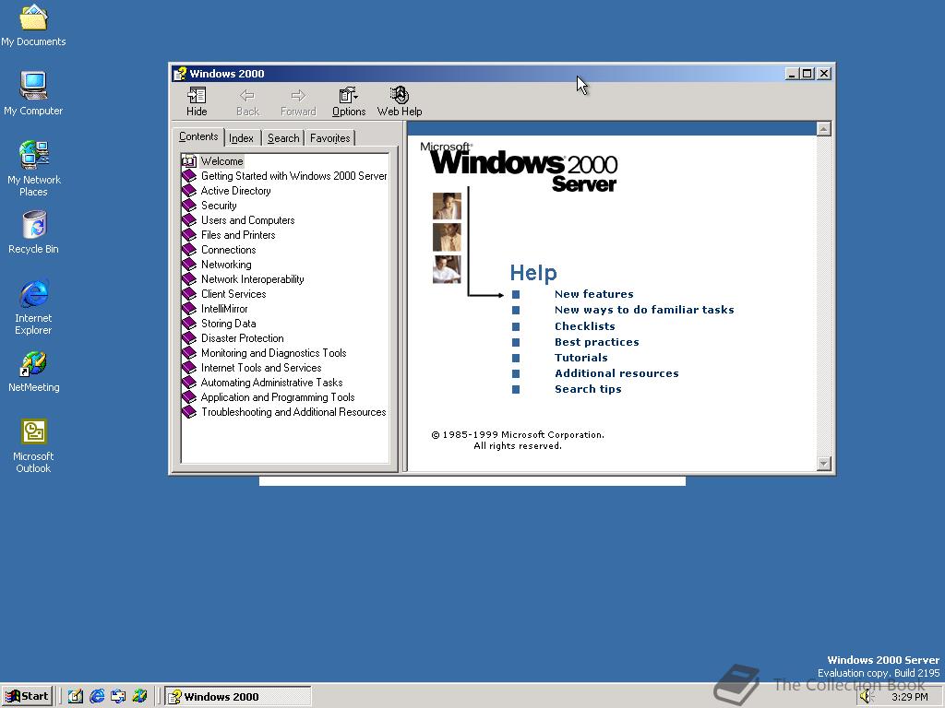Open the Tutorials link
This screenshot has width=945, height=708.
click(x=581, y=357)
